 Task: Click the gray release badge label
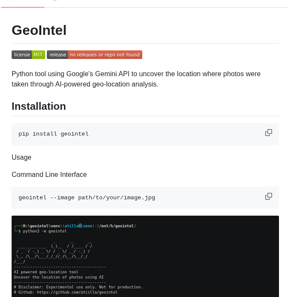point(58,55)
